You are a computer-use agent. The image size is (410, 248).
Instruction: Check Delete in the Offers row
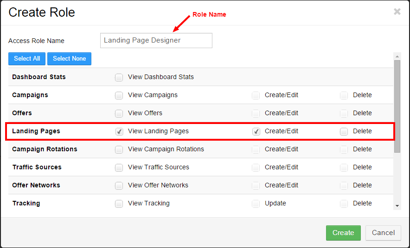point(344,113)
